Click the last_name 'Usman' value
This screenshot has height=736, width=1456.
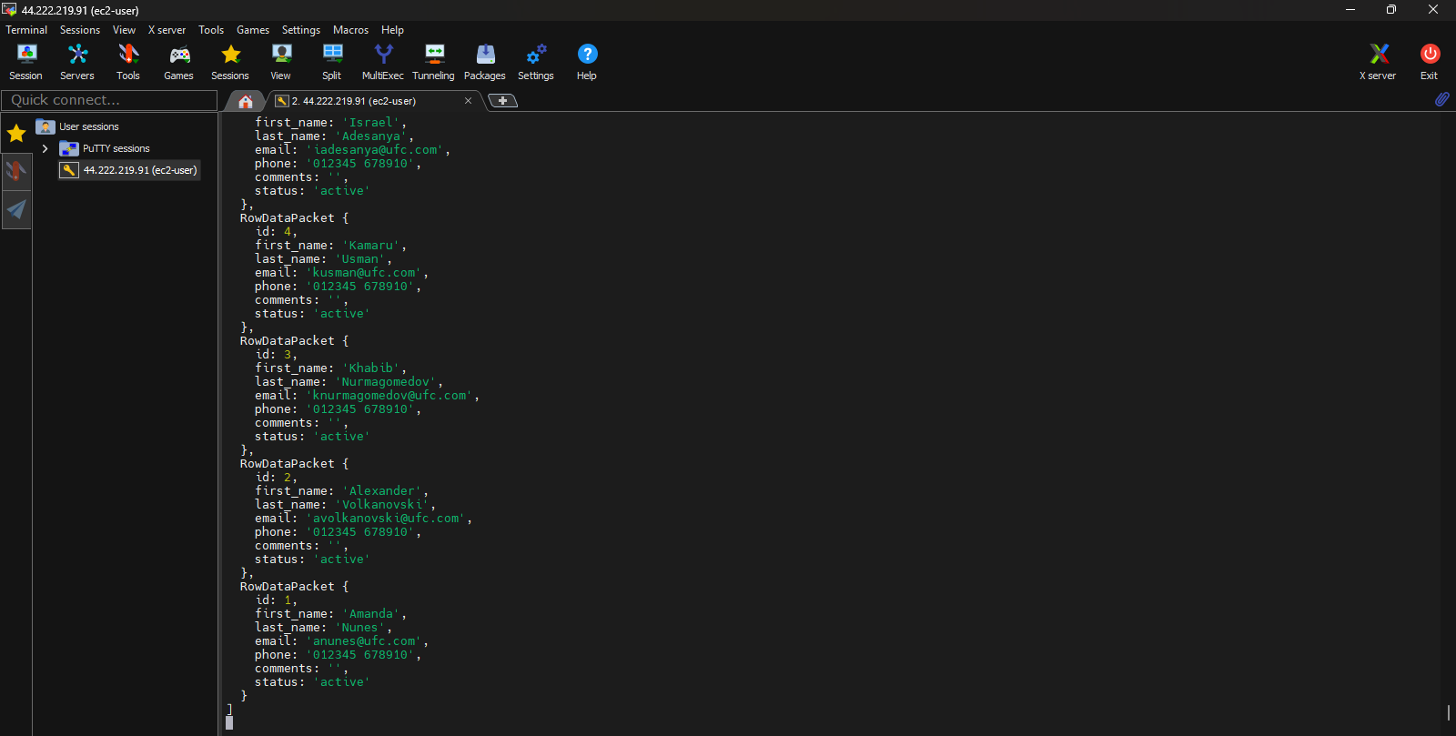coord(360,259)
